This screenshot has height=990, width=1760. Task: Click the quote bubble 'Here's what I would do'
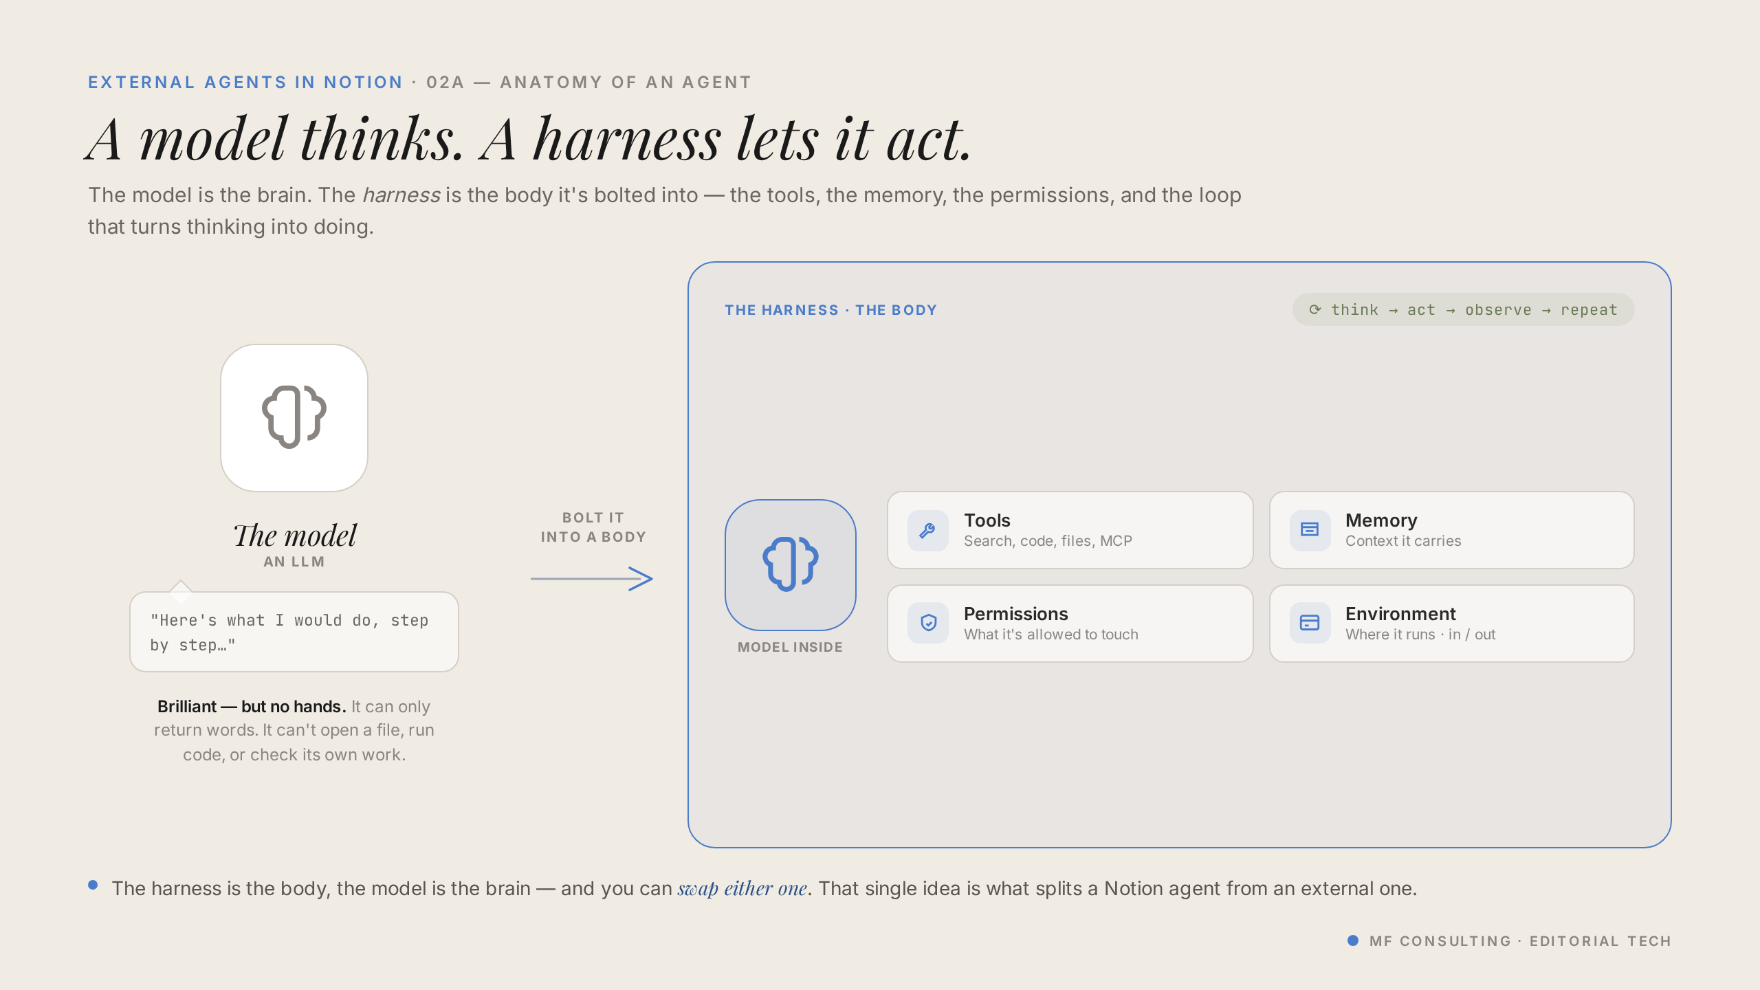click(x=294, y=632)
